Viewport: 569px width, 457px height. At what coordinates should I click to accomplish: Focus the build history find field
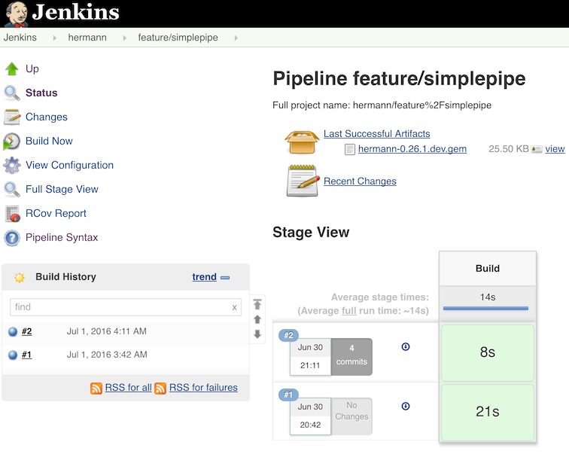tap(119, 307)
